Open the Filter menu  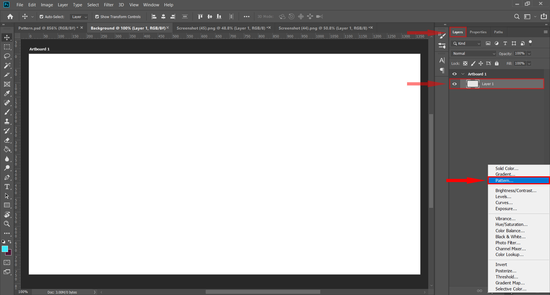pos(109,5)
